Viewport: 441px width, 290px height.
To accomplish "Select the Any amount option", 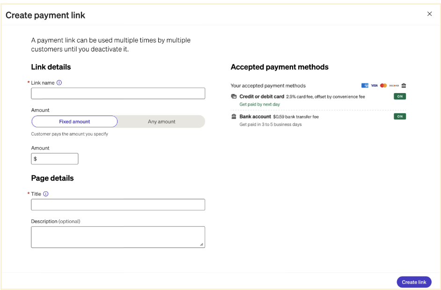I will tap(162, 122).
